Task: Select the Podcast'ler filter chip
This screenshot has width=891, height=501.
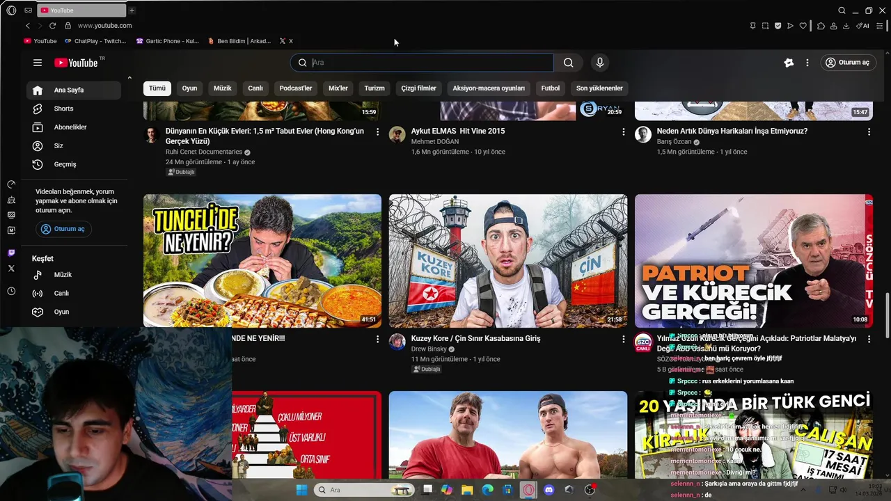Action: (x=296, y=88)
